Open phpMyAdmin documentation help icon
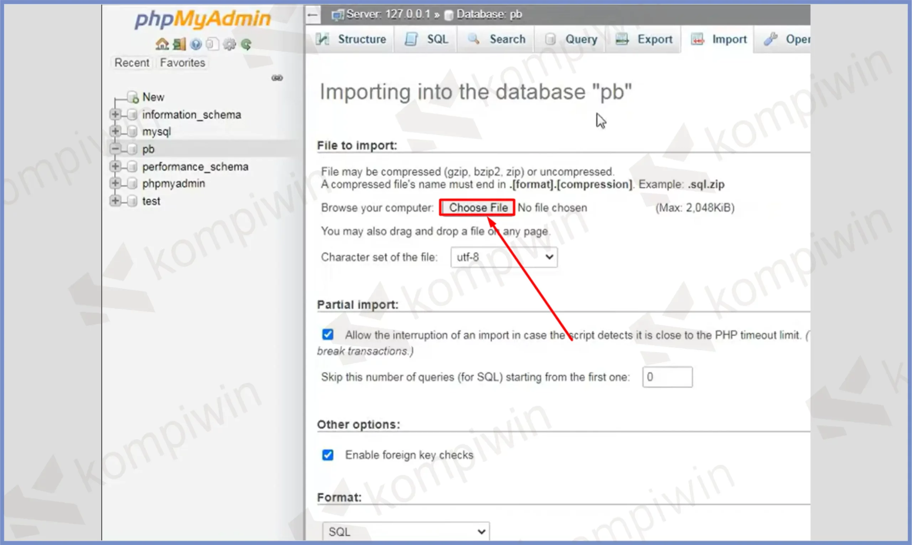The width and height of the screenshot is (912, 545). coord(196,45)
